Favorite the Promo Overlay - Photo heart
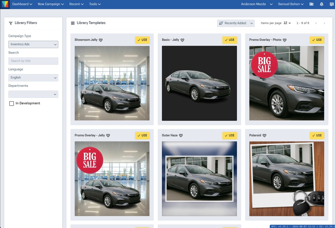This screenshot has height=228, width=335. (284, 40)
